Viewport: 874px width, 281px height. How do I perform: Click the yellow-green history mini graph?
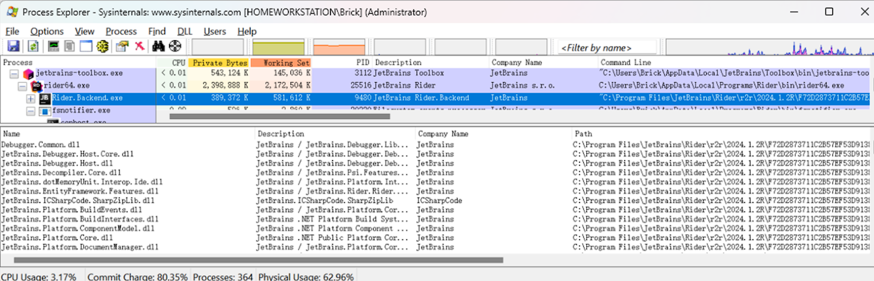click(x=279, y=47)
